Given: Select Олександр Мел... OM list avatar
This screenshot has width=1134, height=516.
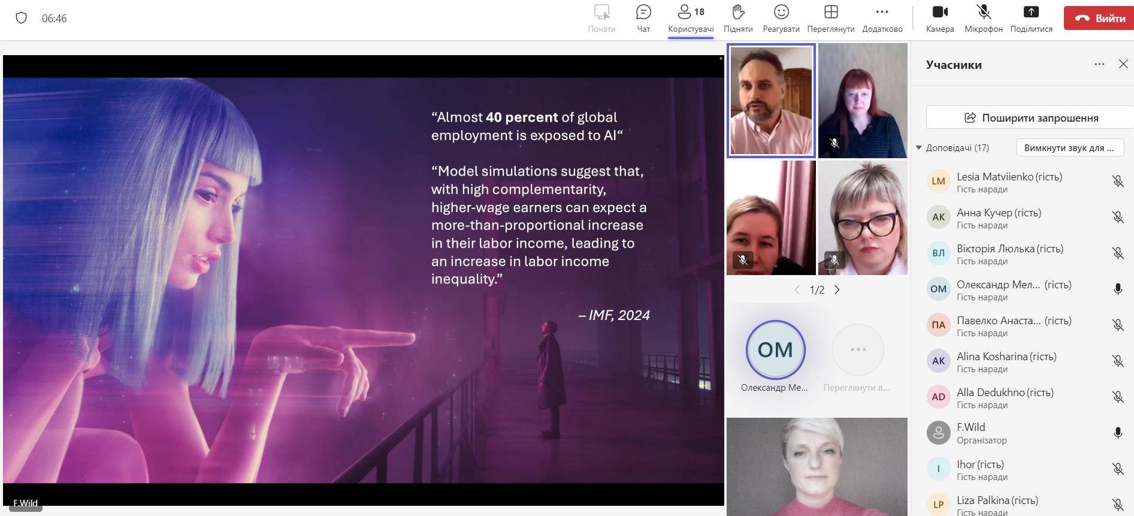Looking at the screenshot, I should coord(939,289).
